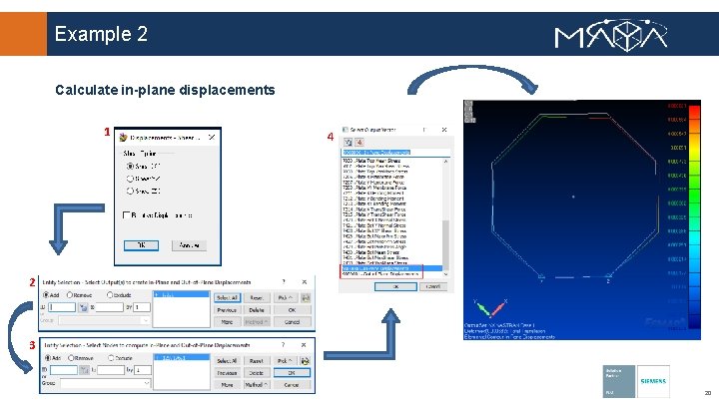Viewport: 719px width, 404px height.
Task: Click the XYZ axis triad in viewport
Action: (489, 308)
